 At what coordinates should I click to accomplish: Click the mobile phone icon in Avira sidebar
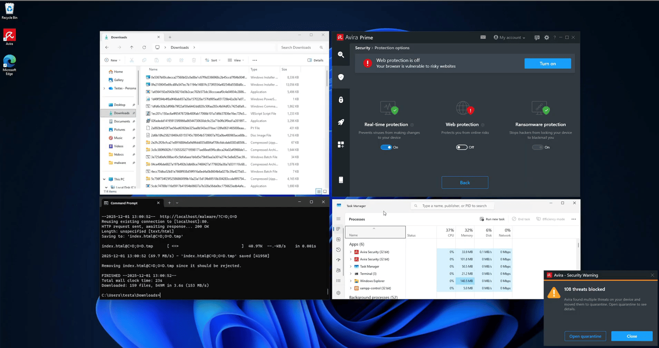tap(341, 180)
